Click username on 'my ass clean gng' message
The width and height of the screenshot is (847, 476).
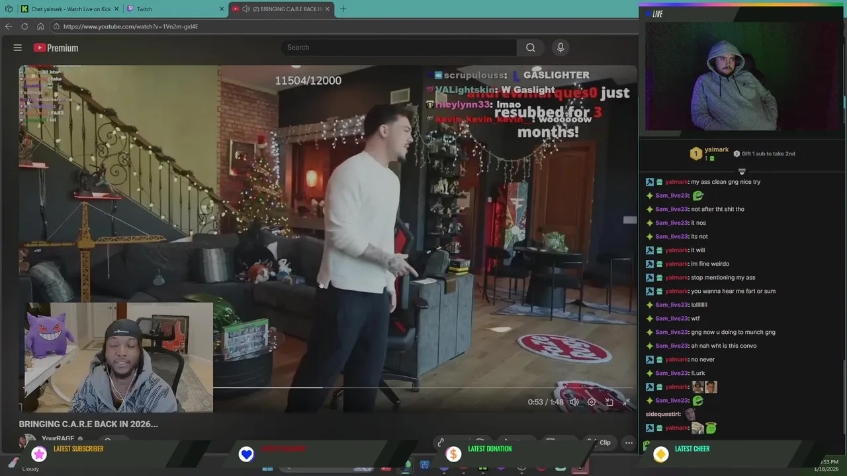[x=676, y=182]
